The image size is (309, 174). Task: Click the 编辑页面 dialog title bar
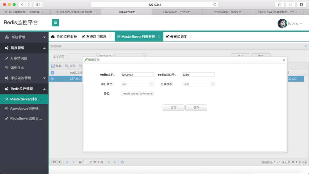tap(185, 60)
